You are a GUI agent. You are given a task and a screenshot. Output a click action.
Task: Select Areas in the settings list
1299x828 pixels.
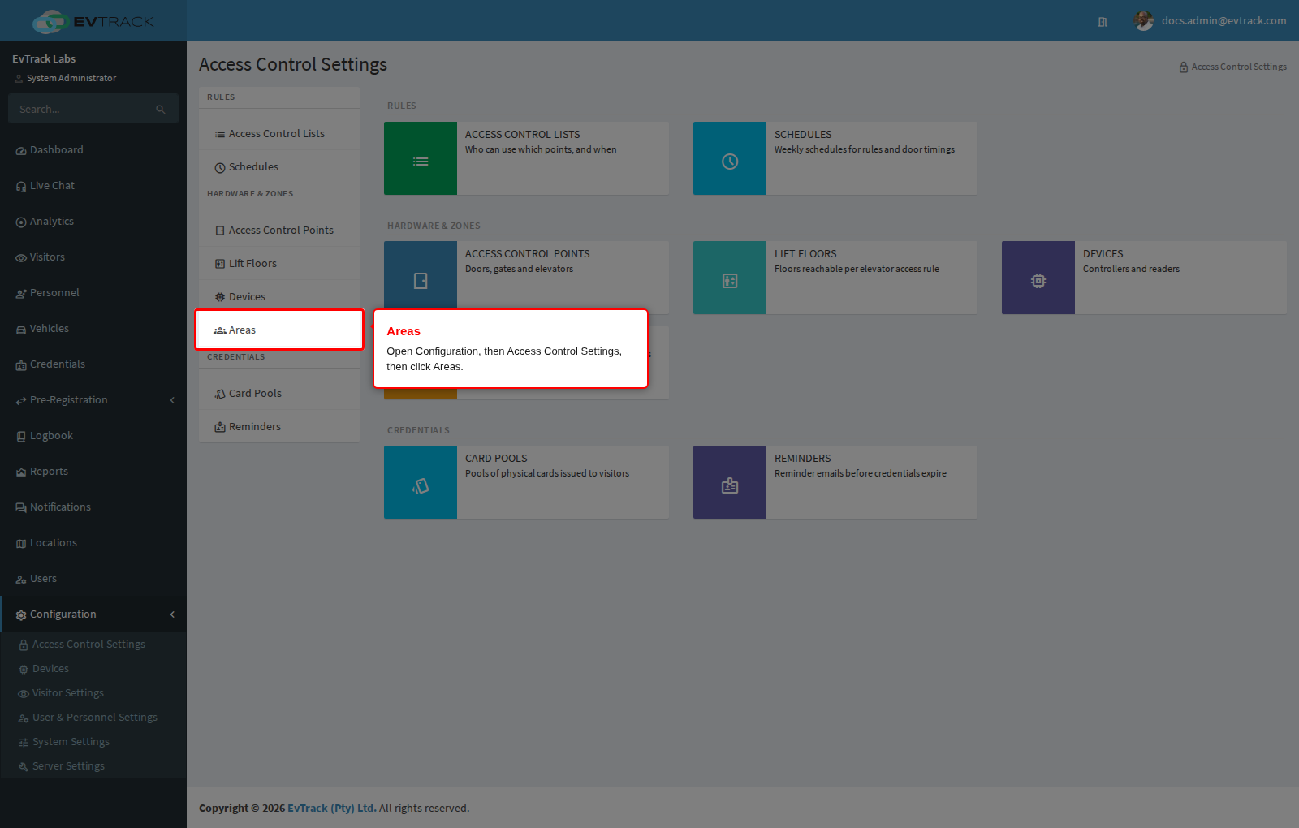click(x=279, y=330)
